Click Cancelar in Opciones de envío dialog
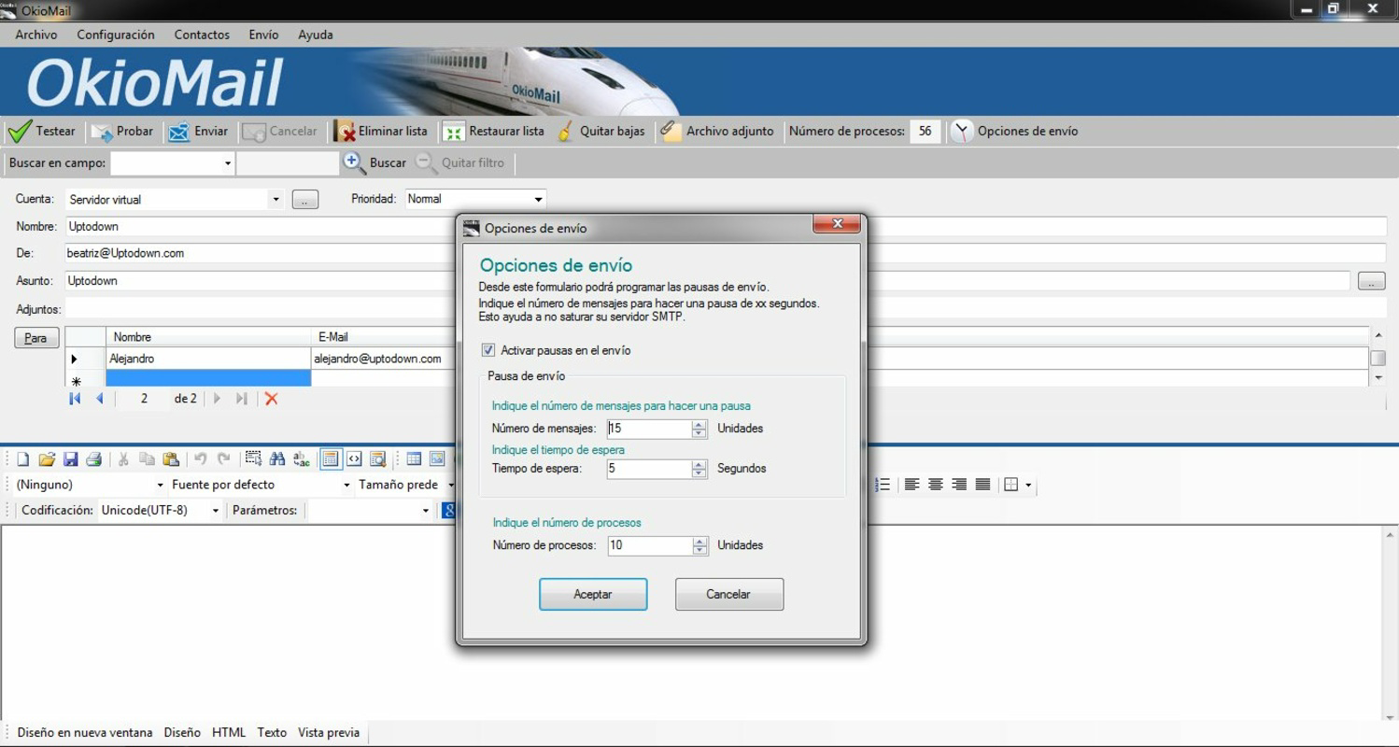The image size is (1399, 747). coord(729,594)
